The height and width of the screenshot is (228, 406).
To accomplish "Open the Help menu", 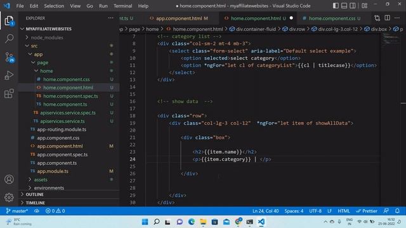I will pyautogui.click(x=143, y=6).
